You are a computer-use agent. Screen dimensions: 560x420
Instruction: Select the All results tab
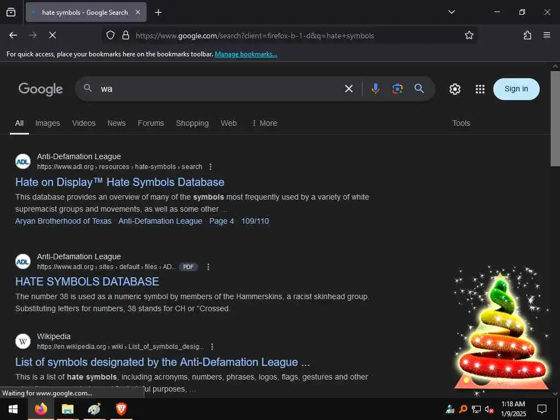[x=19, y=123]
